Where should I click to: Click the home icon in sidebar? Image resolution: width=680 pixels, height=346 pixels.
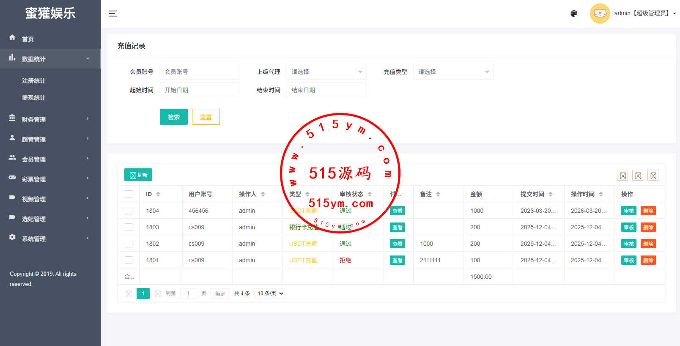click(x=12, y=38)
